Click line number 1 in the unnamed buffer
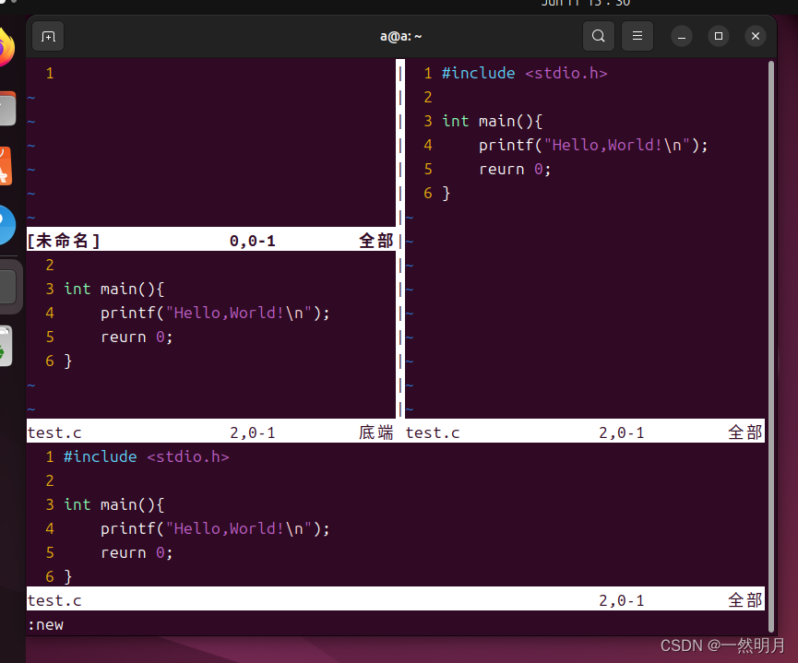Screen dimensions: 798x663 50,73
